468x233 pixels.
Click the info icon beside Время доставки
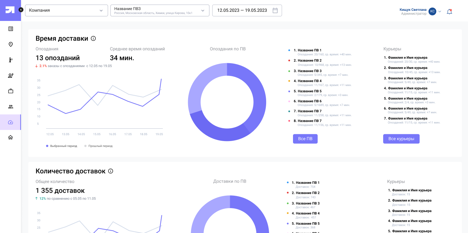coord(93,39)
